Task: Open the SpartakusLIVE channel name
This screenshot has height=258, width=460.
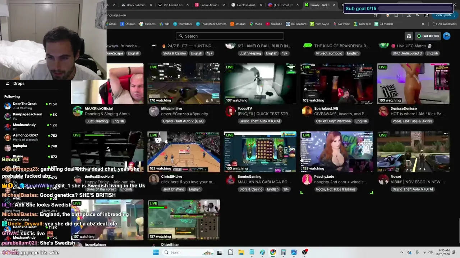Action: pyautogui.click(x=326, y=109)
